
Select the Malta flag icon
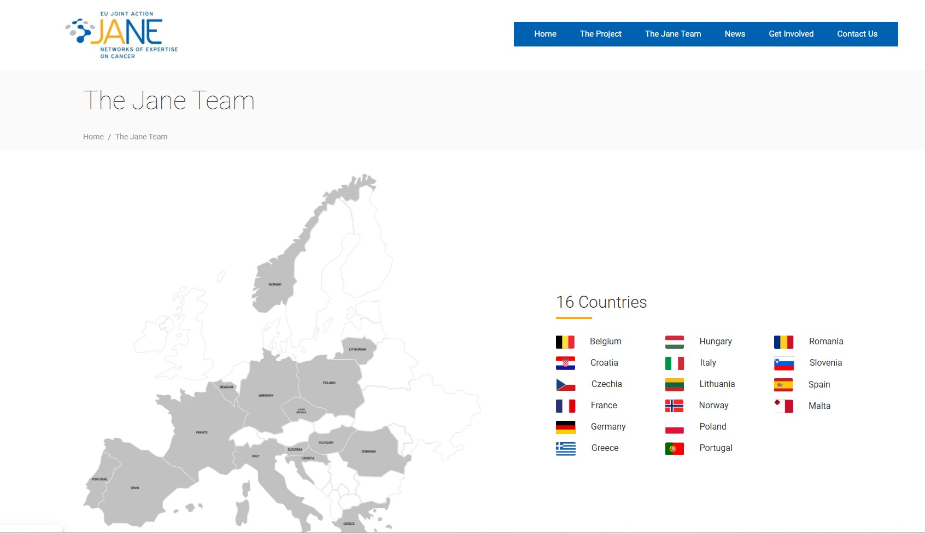783,406
